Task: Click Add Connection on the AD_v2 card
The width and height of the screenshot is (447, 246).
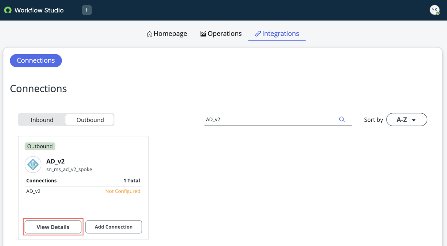Action: point(114,227)
